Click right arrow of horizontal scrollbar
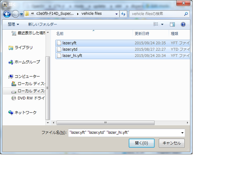The image size is (231, 185). 187,123
